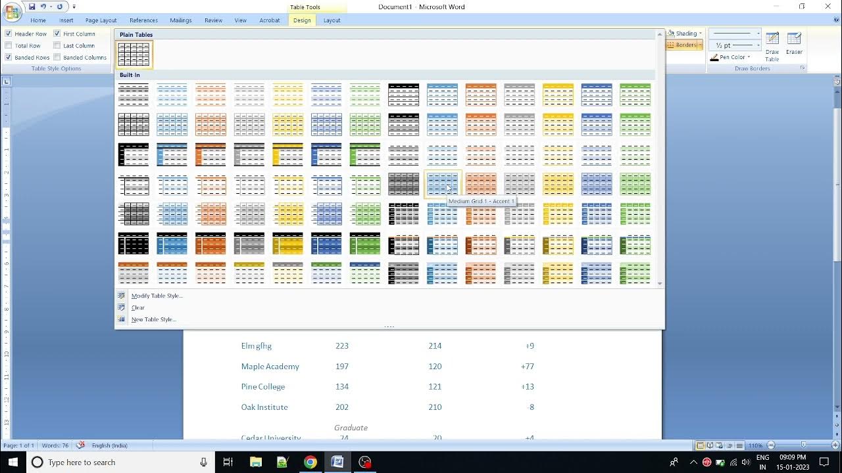The width and height of the screenshot is (842, 473).
Task: Click the ruler tab selector icon
Action: (x=6, y=81)
